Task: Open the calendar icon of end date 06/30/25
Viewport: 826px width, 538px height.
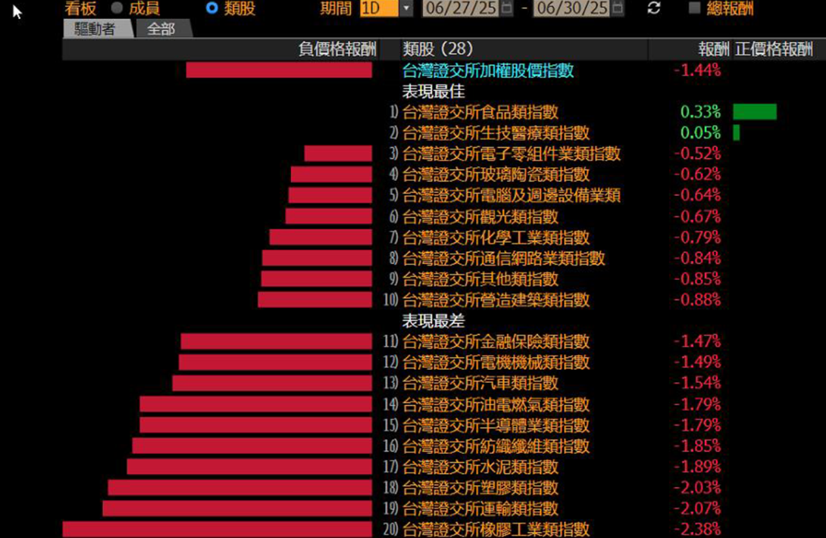Action: point(618,8)
